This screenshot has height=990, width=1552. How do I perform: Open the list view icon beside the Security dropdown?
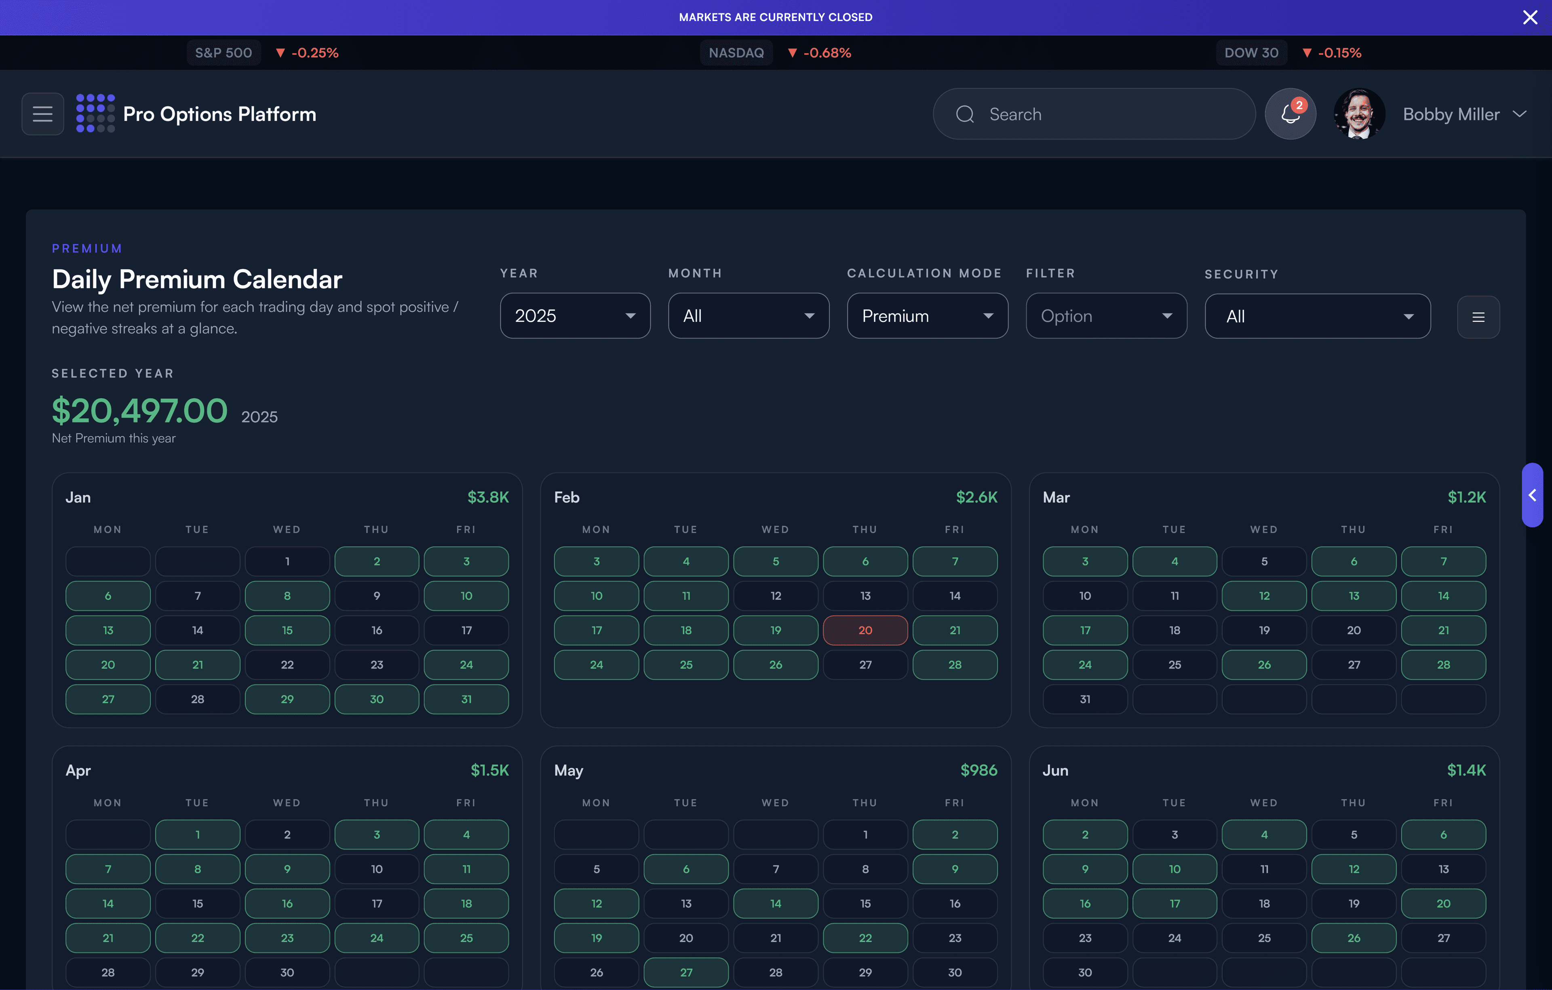(x=1478, y=316)
